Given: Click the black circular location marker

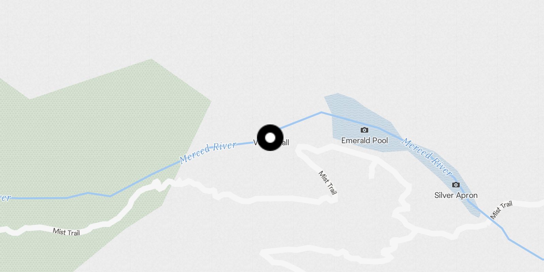Looking at the screenshot, I should click(x=270, y=138).
